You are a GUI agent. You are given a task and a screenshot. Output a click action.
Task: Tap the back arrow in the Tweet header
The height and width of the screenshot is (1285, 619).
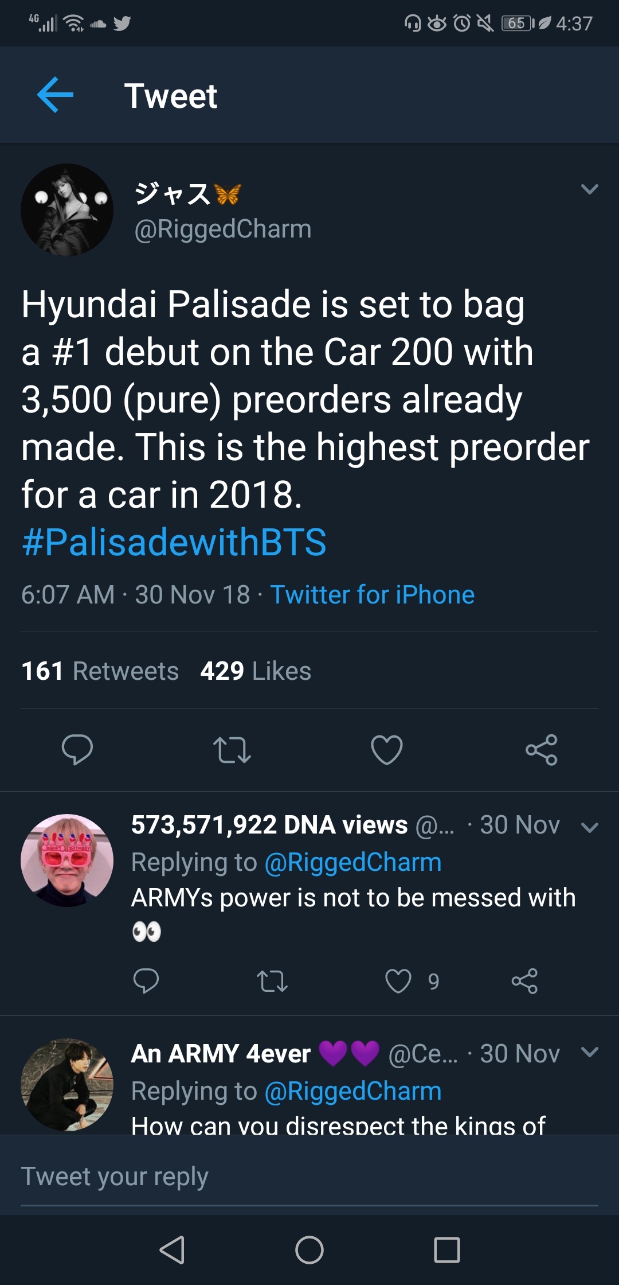55,95
